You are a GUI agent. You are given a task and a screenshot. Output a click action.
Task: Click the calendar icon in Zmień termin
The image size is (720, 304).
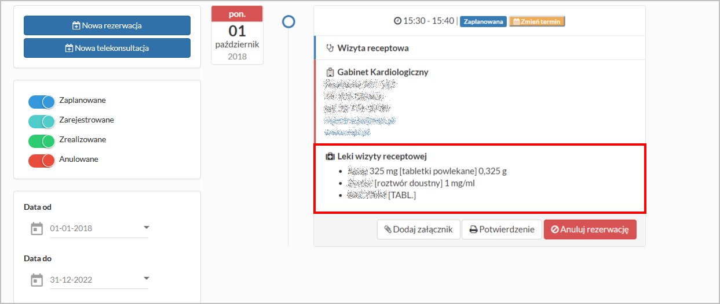tap(517, 21)
